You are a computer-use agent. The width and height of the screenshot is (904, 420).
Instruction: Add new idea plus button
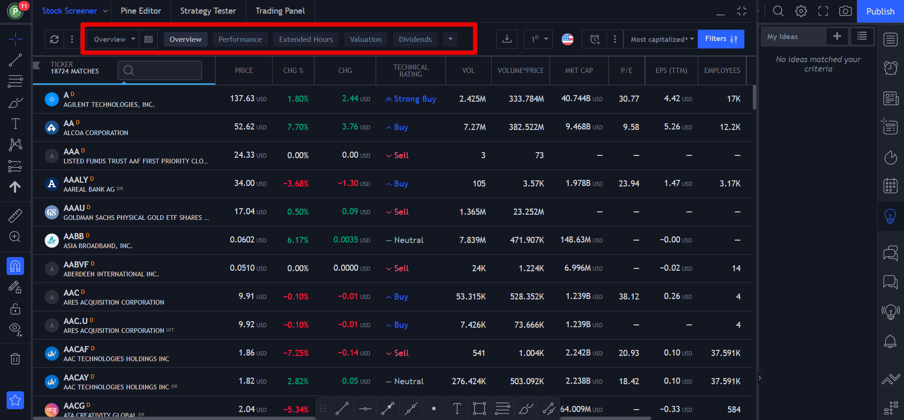click(x=837, y=36)
